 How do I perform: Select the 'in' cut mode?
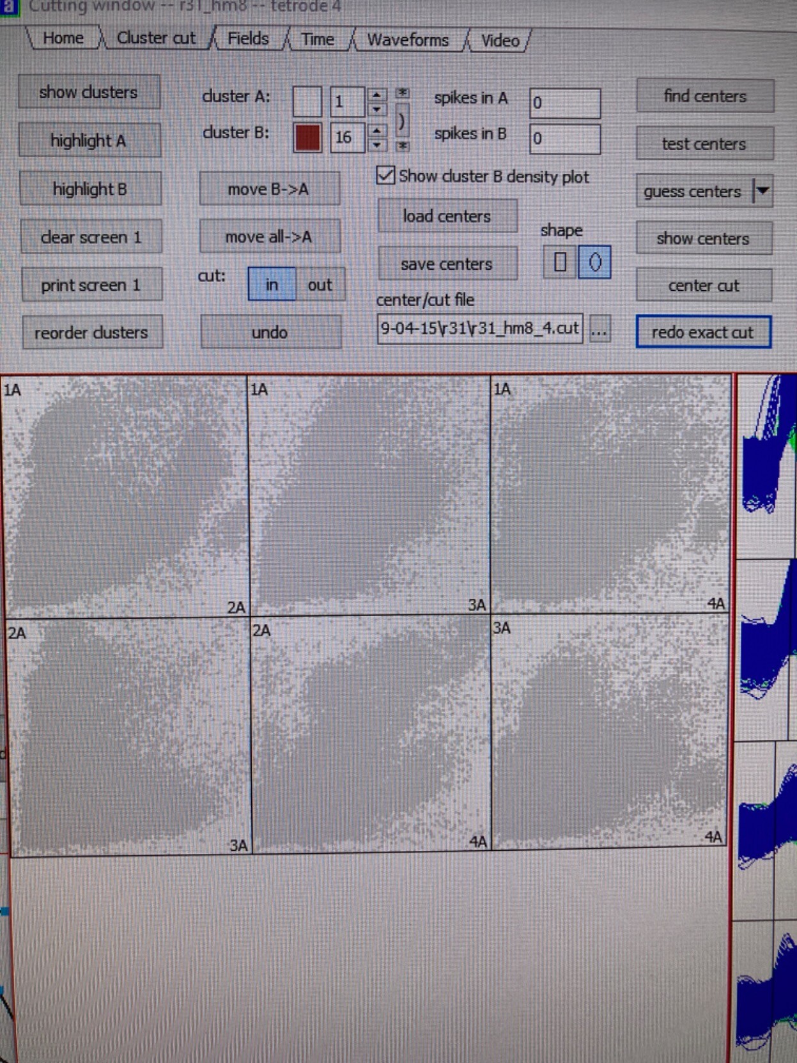272,284
